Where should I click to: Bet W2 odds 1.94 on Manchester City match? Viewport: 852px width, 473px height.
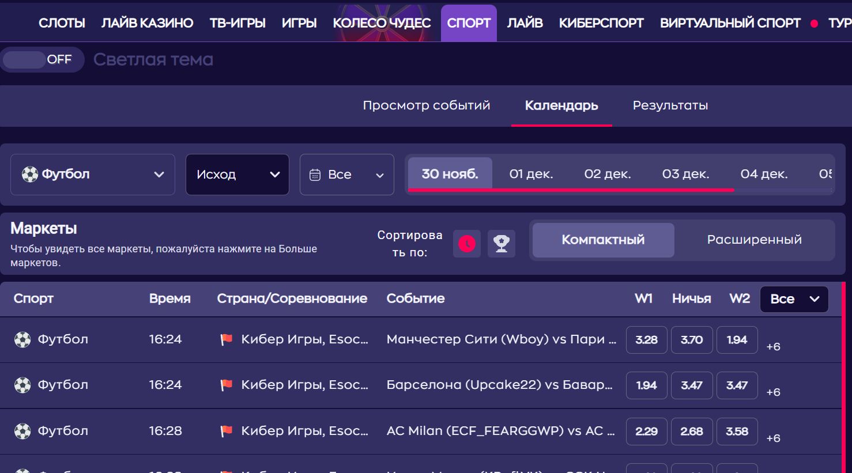click(x=737, y=340)
